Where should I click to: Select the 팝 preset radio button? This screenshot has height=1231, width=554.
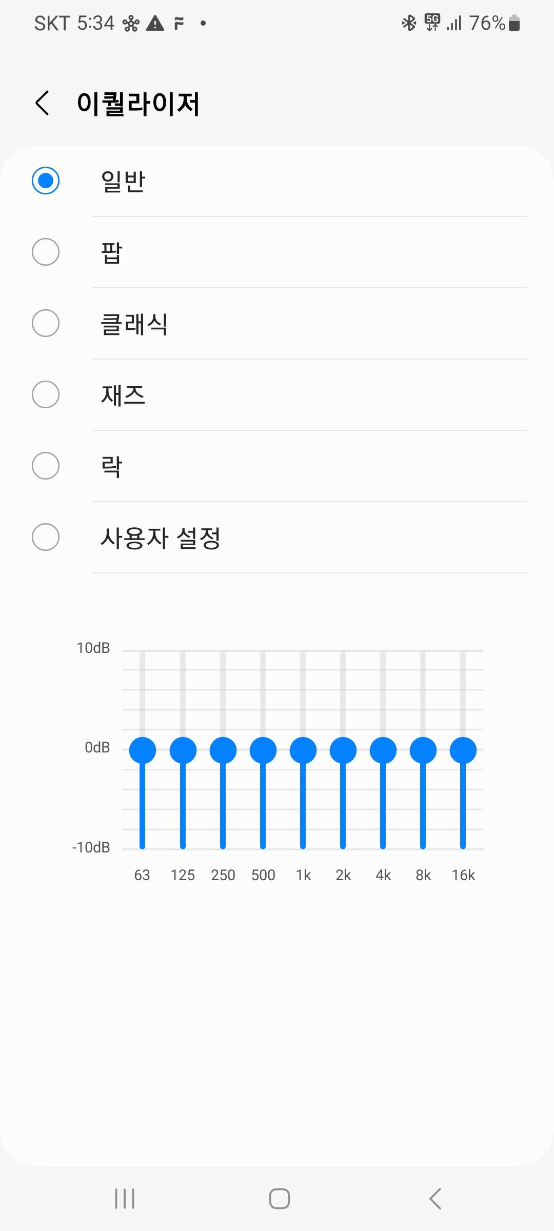[x=46, y=252]
